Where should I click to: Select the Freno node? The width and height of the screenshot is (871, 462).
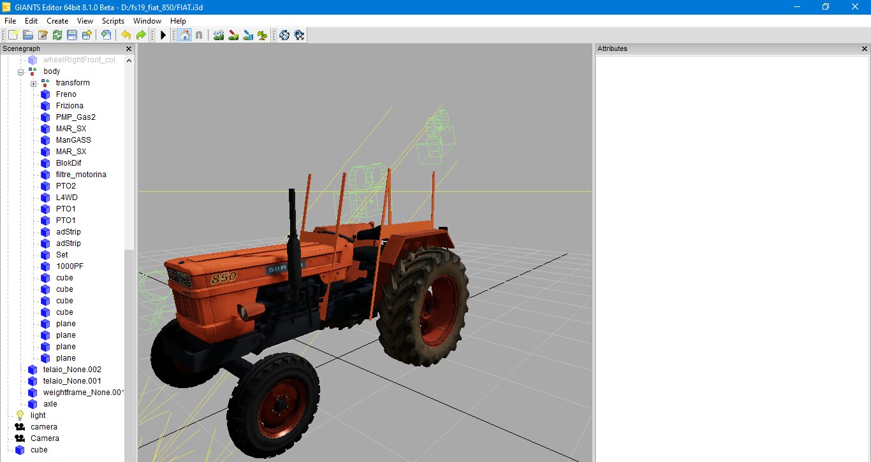[x=66, y=94]
